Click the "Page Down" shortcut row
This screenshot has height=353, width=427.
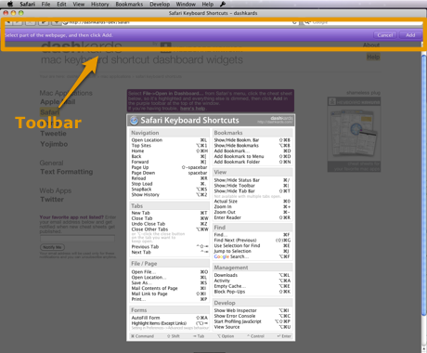pos(169,173)
